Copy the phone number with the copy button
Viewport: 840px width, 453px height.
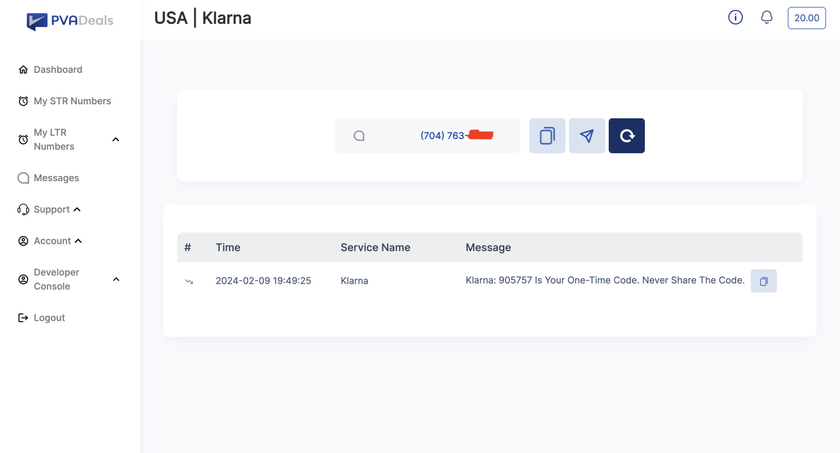[547, 136]
